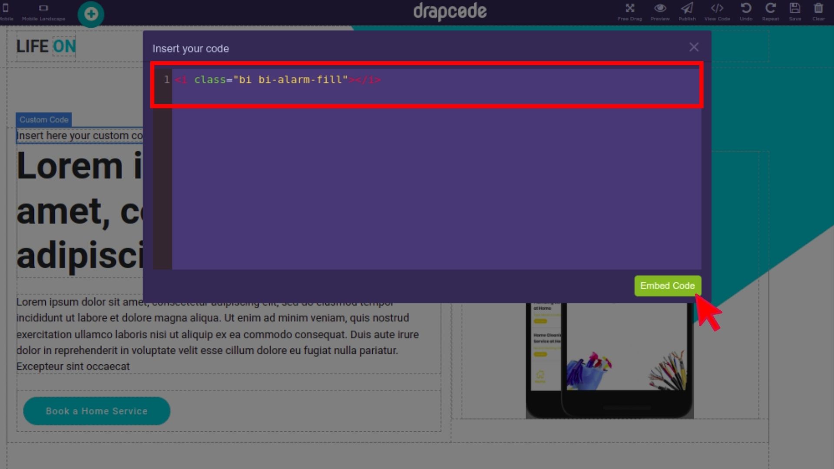Click the Embed Code button
The image size is (834, 469).
coord(668,286)
